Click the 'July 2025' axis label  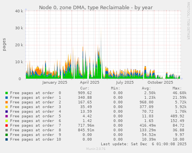point(125,83)
